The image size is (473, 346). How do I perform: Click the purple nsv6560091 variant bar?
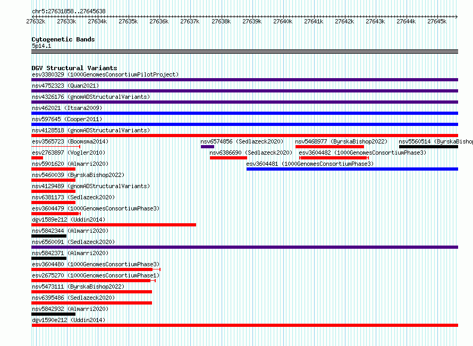244,247
